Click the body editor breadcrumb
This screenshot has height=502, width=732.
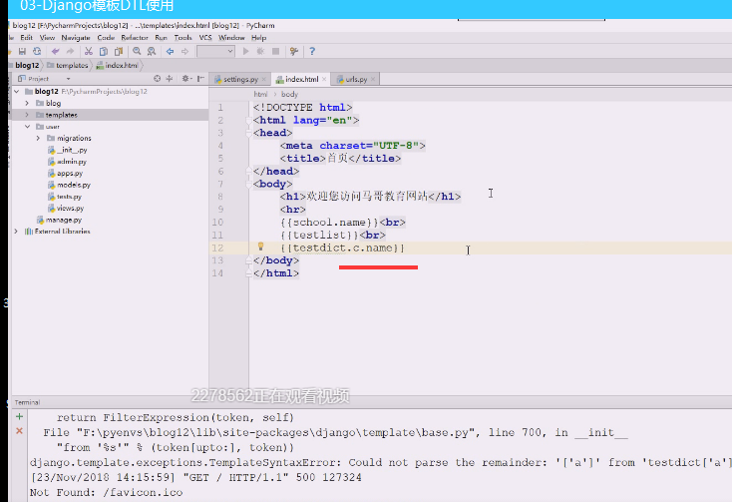pyautogui.click(x=289, y=95)
